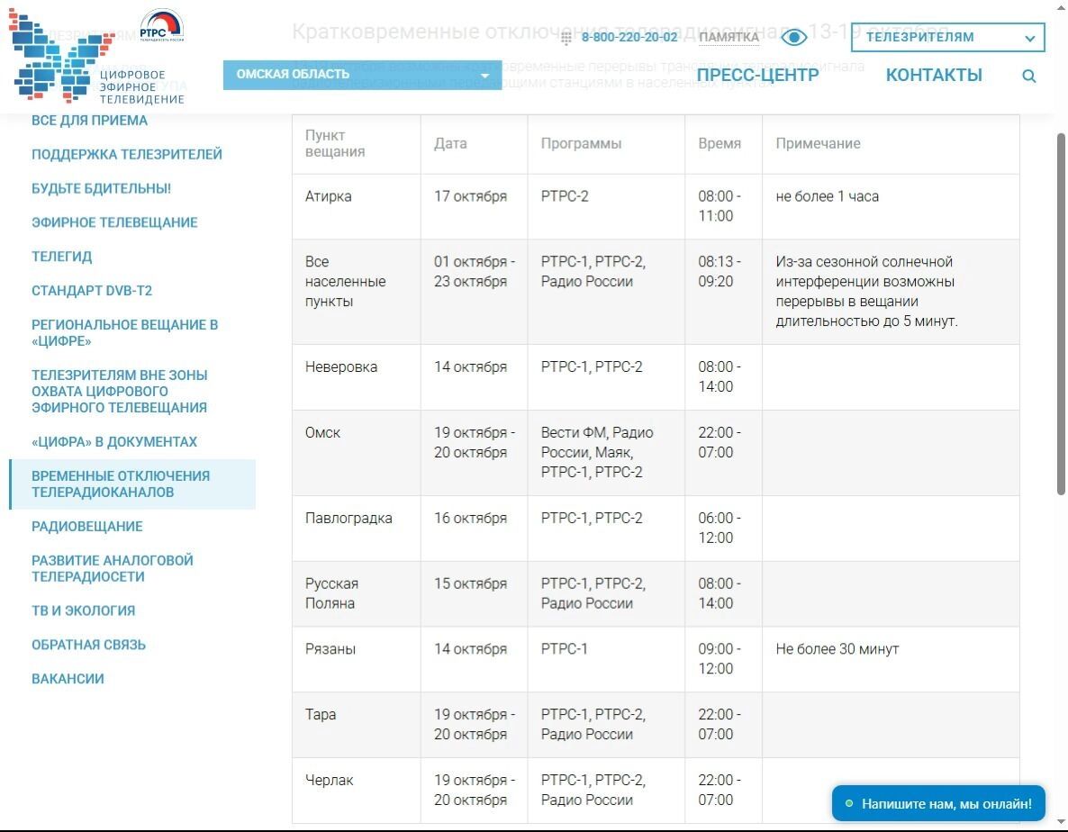Go to Стандарт DVB-T2 section

pyautogui.click(x=92, y=292)
